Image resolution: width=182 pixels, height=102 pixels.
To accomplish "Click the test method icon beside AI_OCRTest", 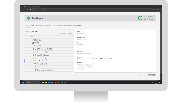I will tap(34, 46).
